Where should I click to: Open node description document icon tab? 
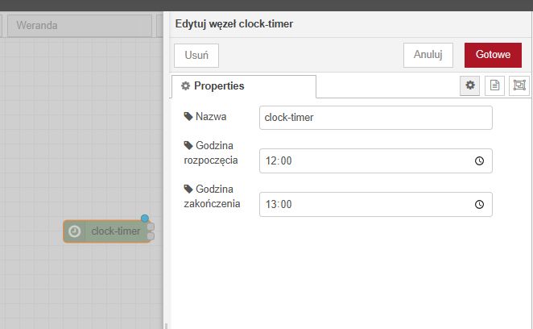[x=494, y=85]
